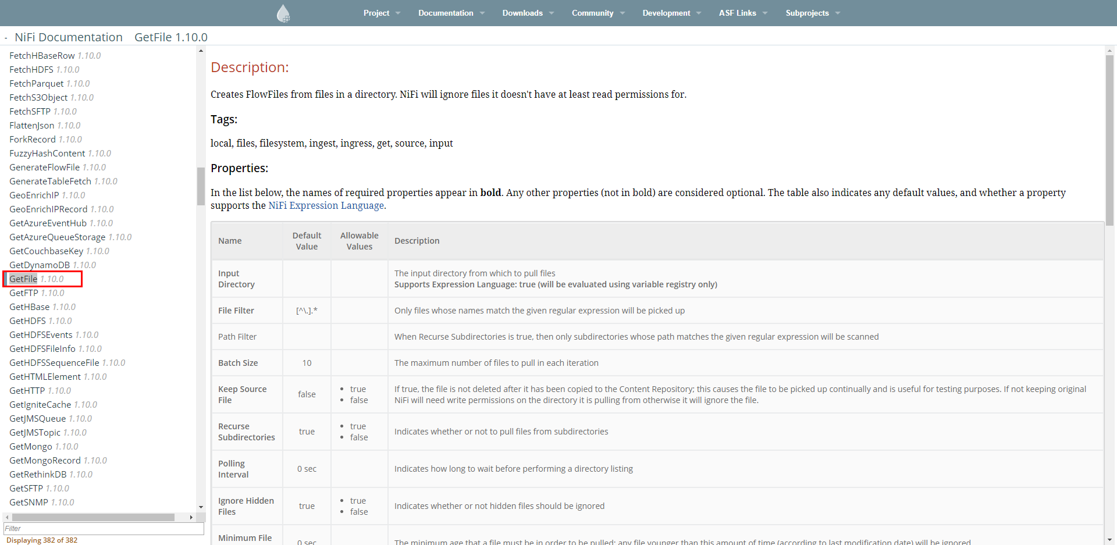Click sidebar vertical scrollbar up arrow
Viewport: 1117px width, 545px height.
click(201, 51)
